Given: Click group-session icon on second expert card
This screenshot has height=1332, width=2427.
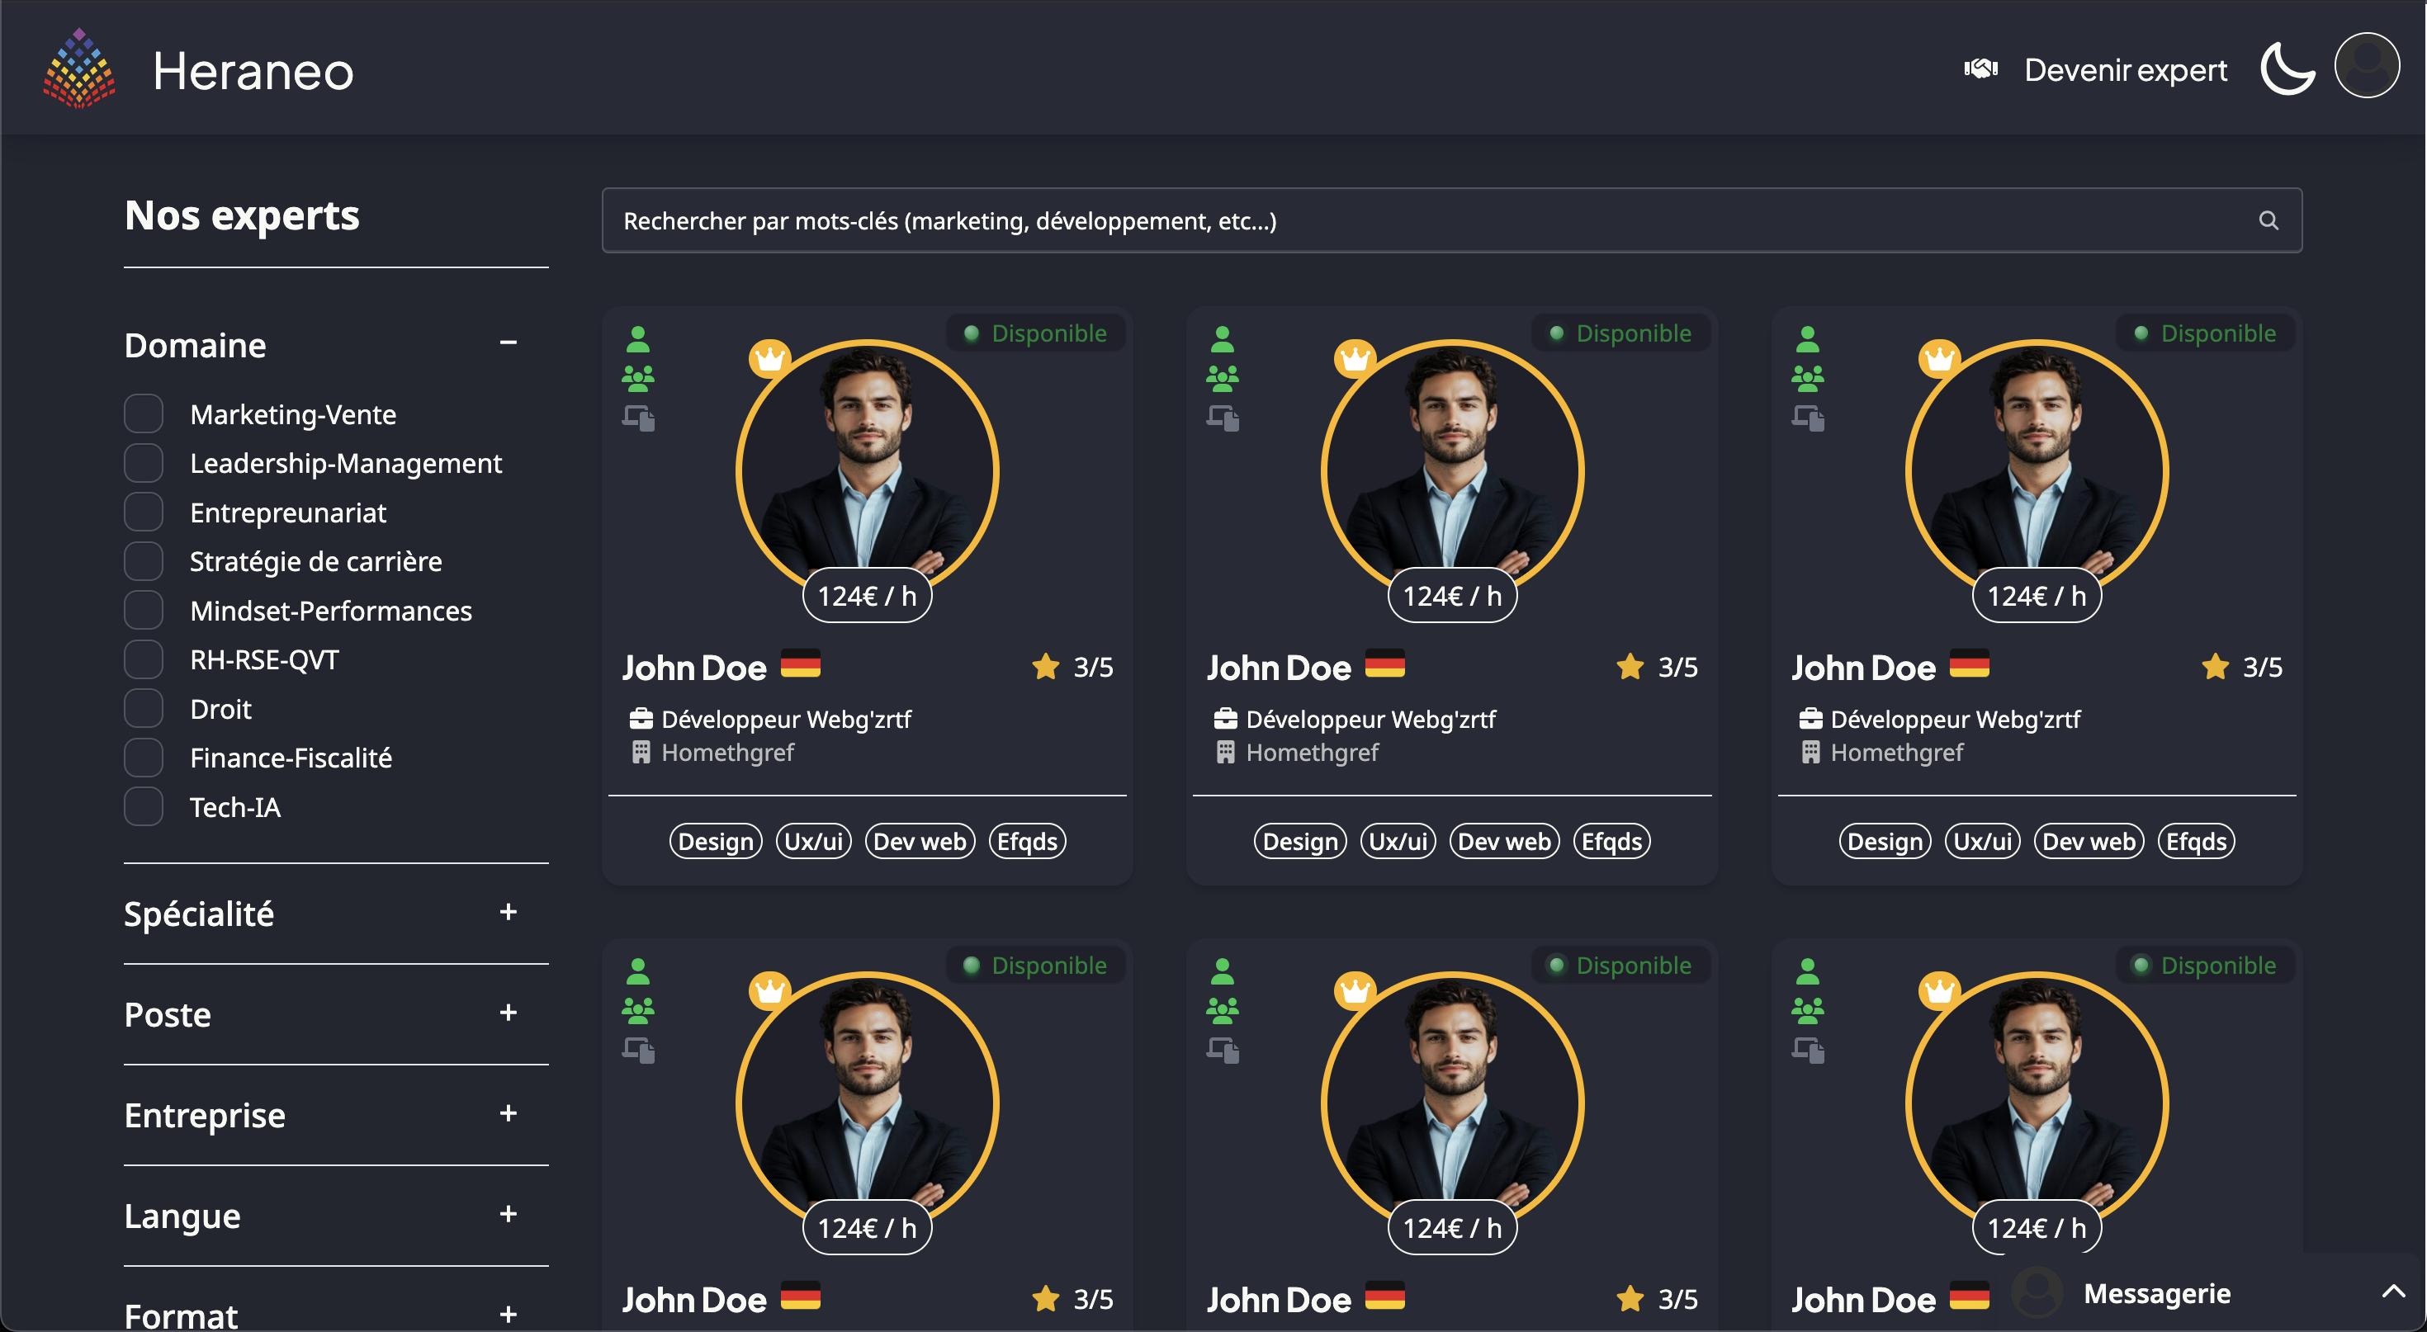Looking at the screenshot, I should tap(1223, 379).
